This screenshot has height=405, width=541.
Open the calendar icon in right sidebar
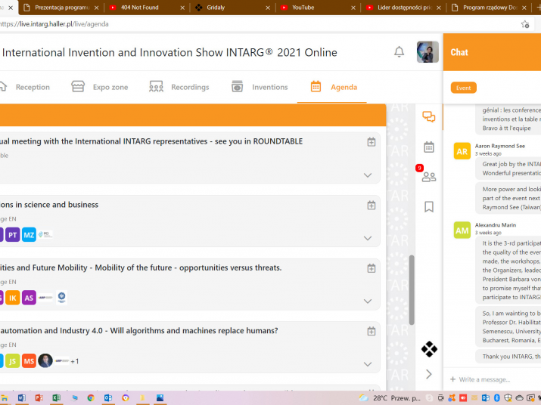(x=429, y=147)
